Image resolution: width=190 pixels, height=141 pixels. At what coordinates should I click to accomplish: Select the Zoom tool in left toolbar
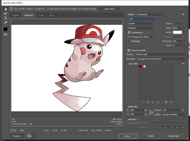coord(5,18)
